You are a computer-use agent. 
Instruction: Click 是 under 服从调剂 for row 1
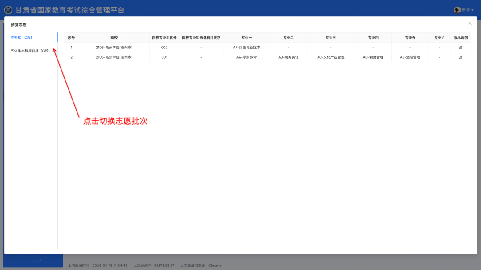(x=461, y=47)
